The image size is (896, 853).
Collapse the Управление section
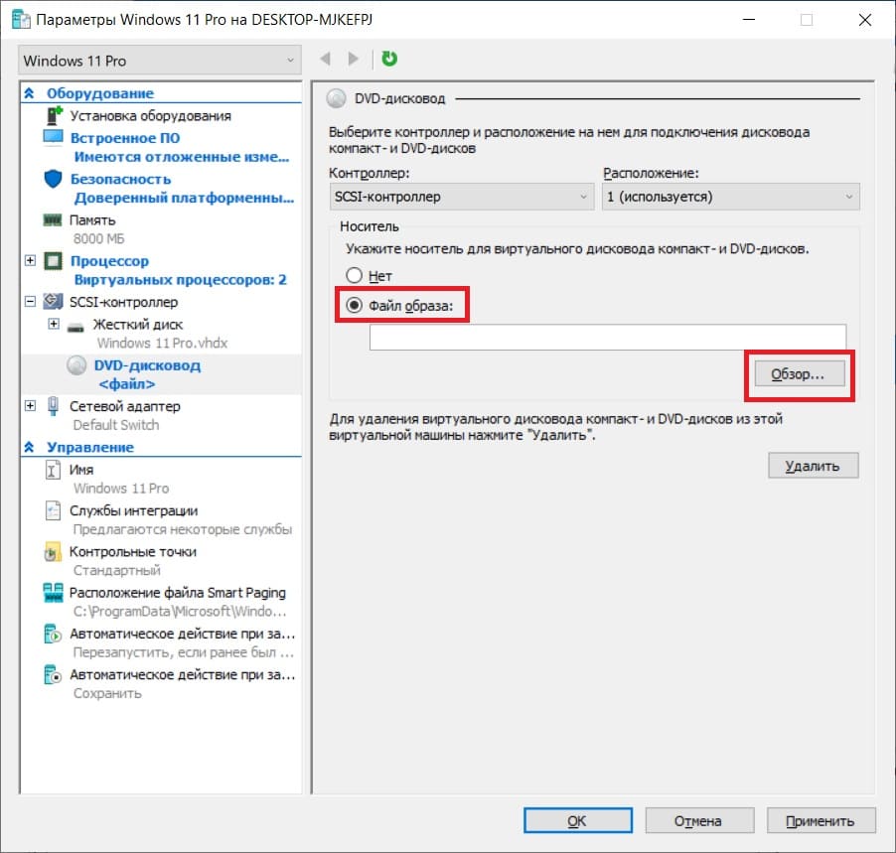pos(29,447)
